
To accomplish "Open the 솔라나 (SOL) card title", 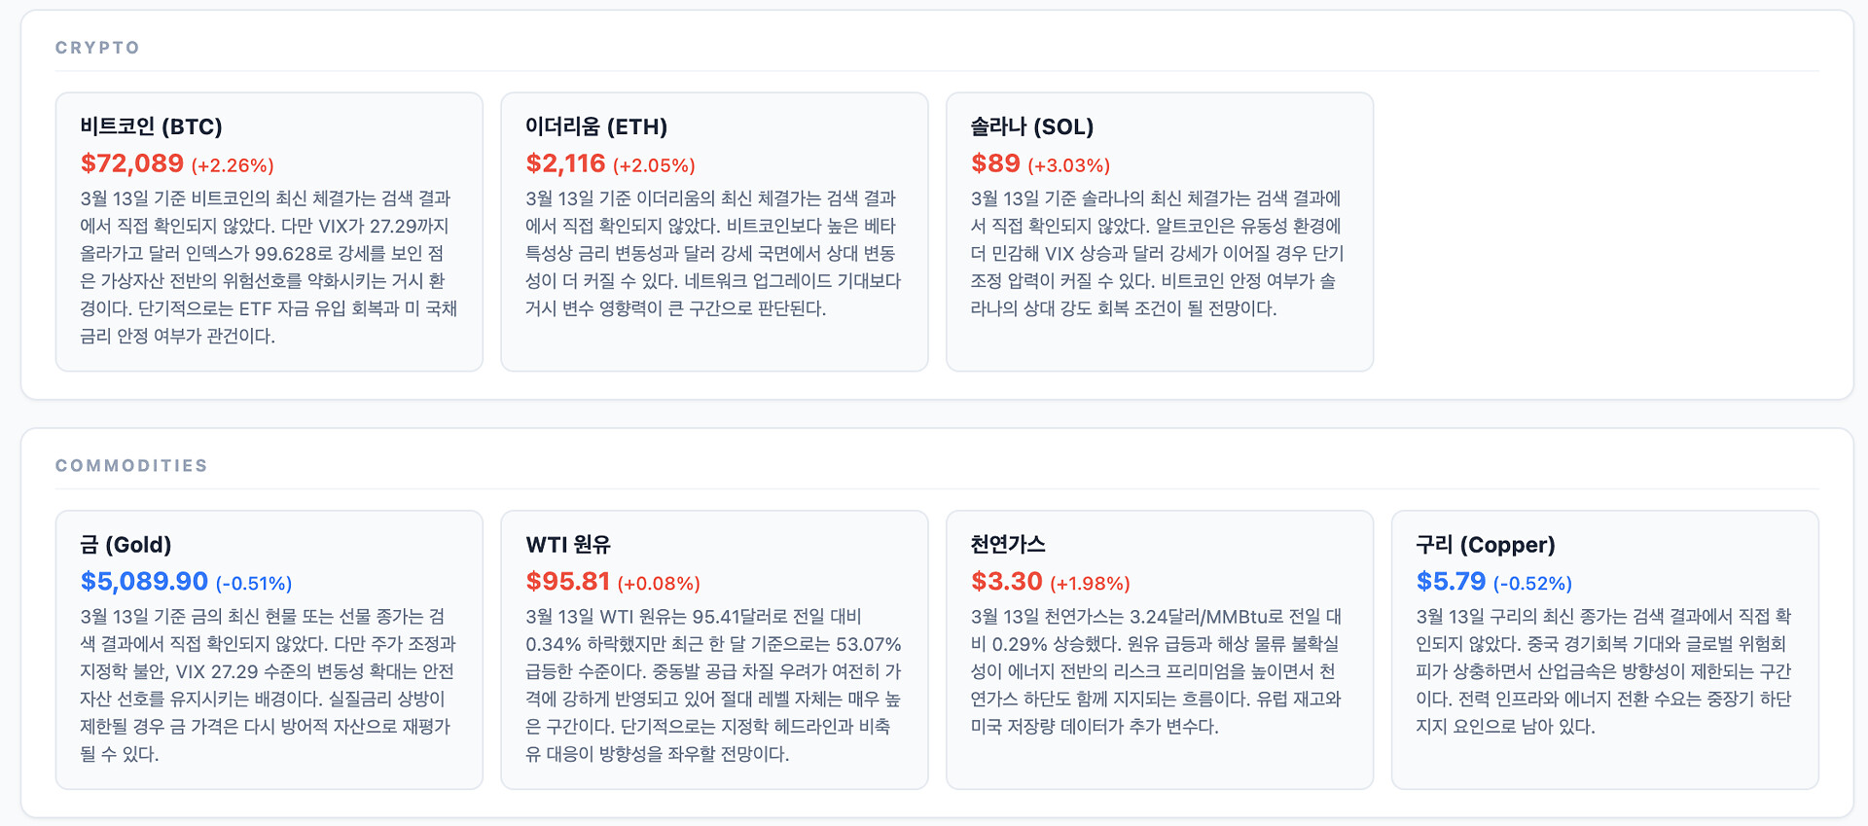I will tap(1031, 126).
